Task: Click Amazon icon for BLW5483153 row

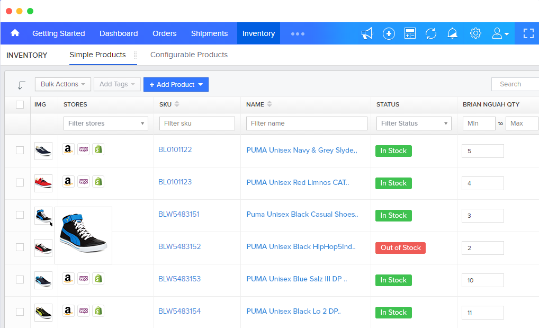Action: coord(68,278)
